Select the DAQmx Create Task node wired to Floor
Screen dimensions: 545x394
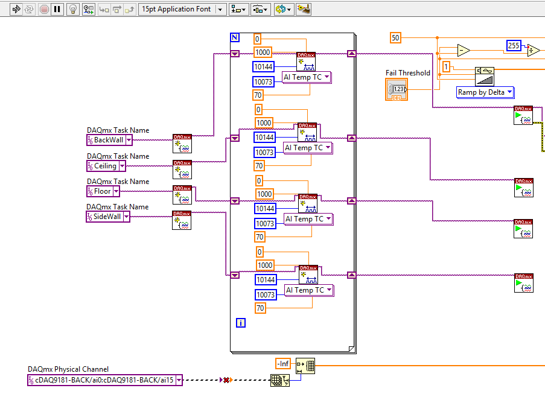tap(182, 195)
